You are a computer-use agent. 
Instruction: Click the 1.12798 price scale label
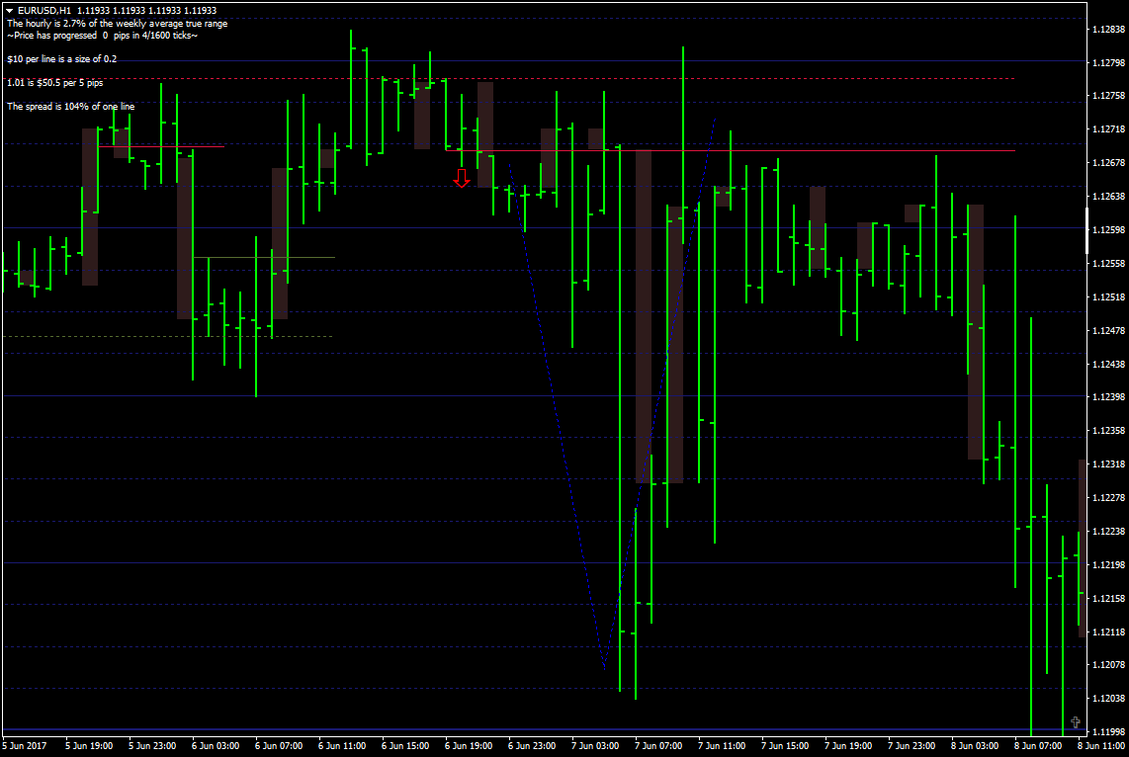point(1108,63)
